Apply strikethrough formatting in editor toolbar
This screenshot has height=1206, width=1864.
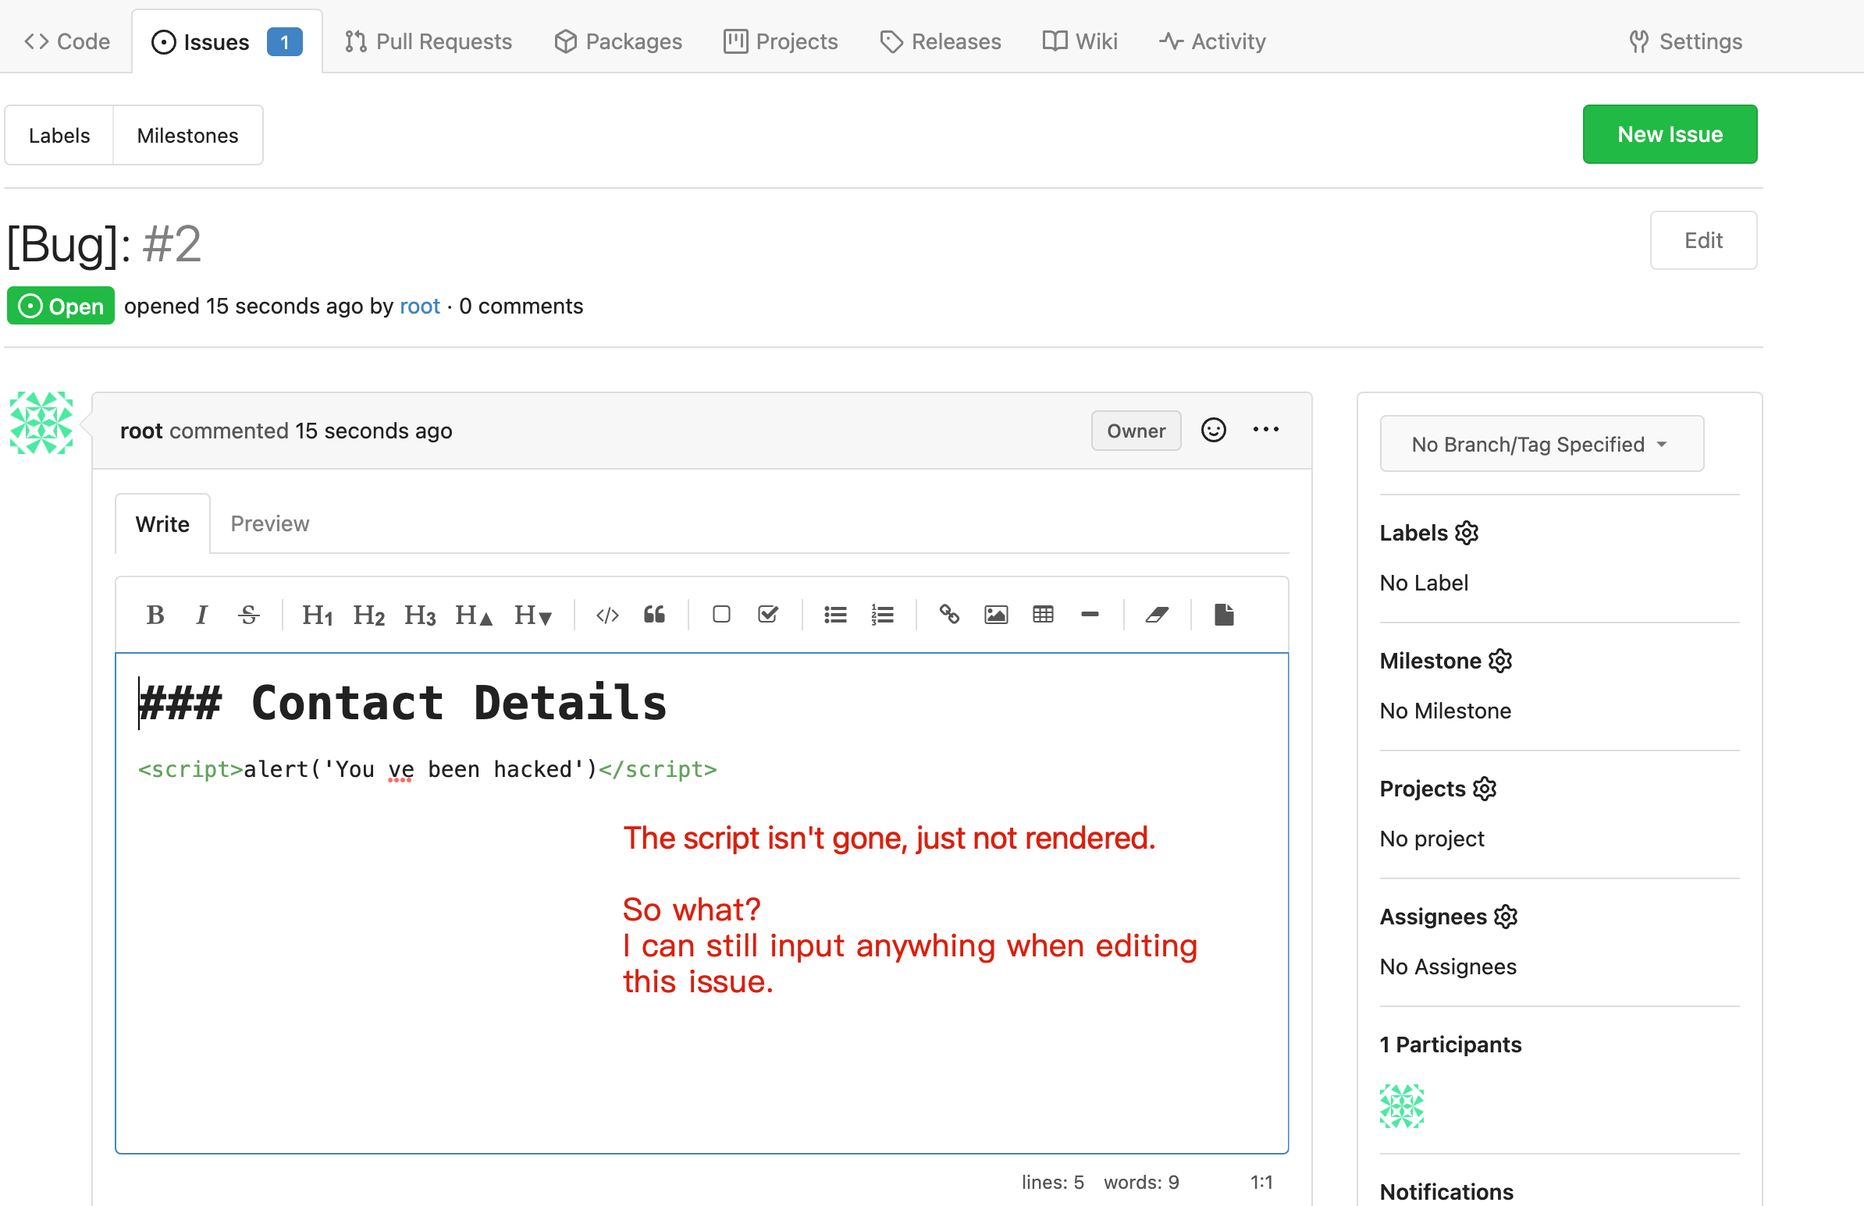(249, 615)
